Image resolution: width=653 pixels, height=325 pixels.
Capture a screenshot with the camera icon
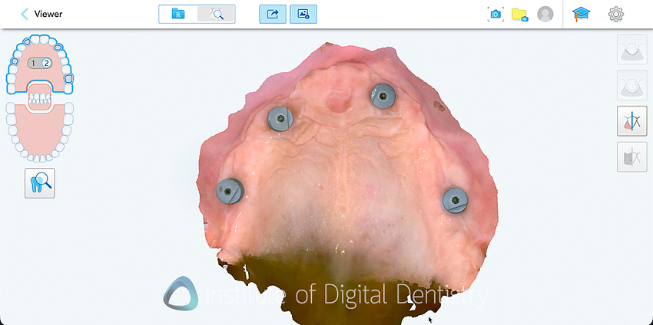coord(496,14)
